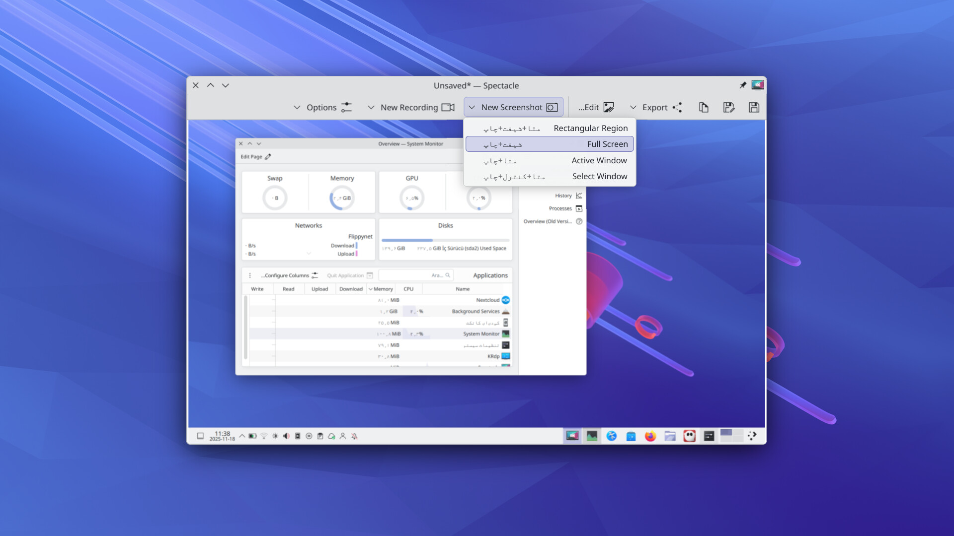Viewport: 954px width, 536px height.
Task: Click the Spectacle app icon in title bar
Action: pyautogui.click(x=757, y=85)
